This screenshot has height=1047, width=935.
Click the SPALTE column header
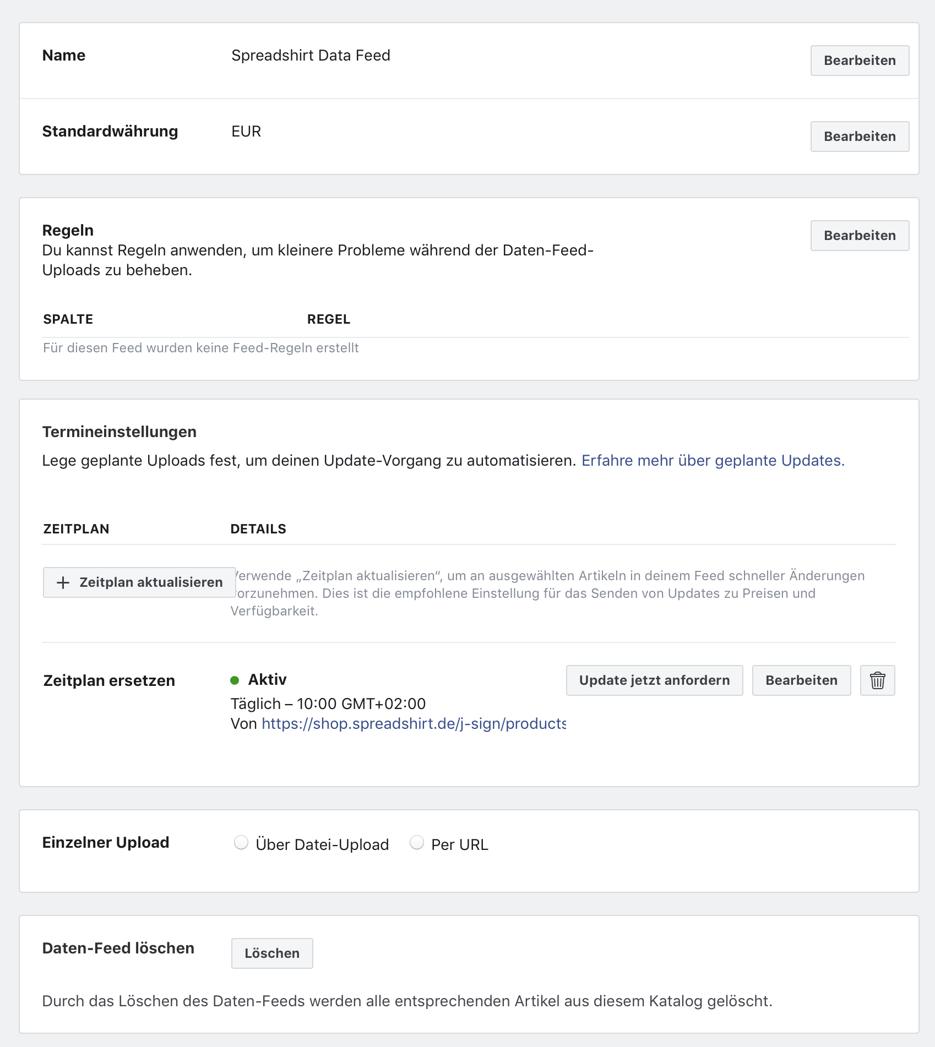68,319
